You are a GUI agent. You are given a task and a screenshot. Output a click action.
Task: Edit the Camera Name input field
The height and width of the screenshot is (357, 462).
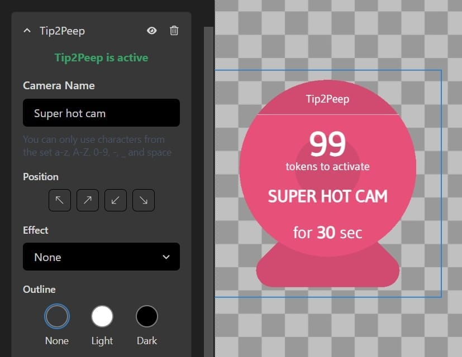101,113
